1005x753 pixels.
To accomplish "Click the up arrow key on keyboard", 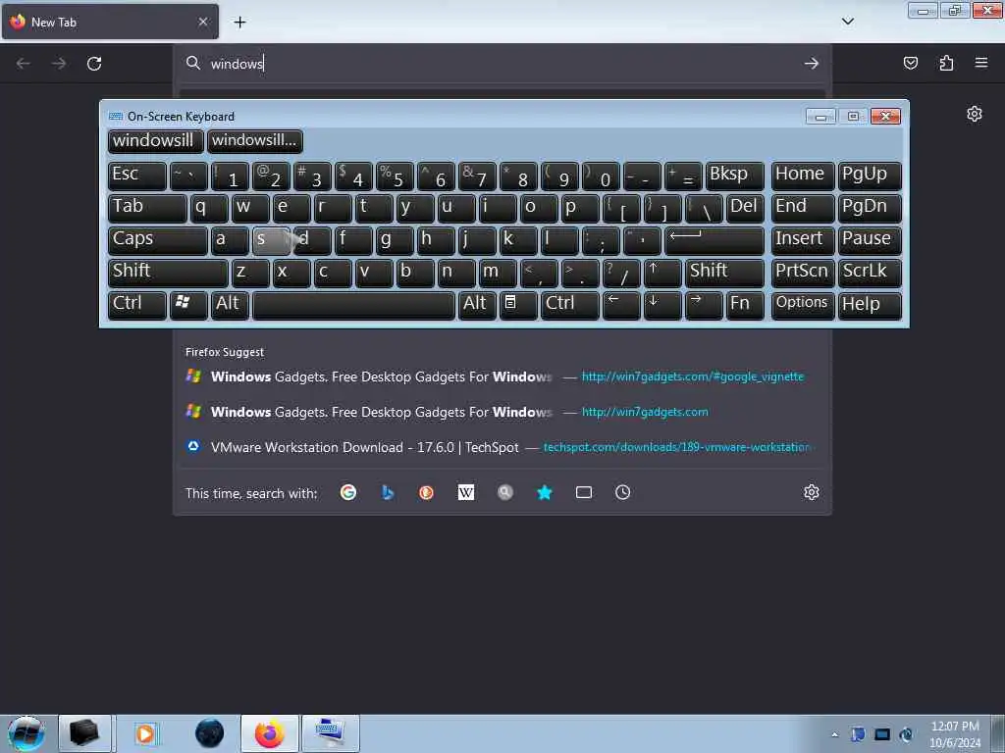I will point(662,274).
